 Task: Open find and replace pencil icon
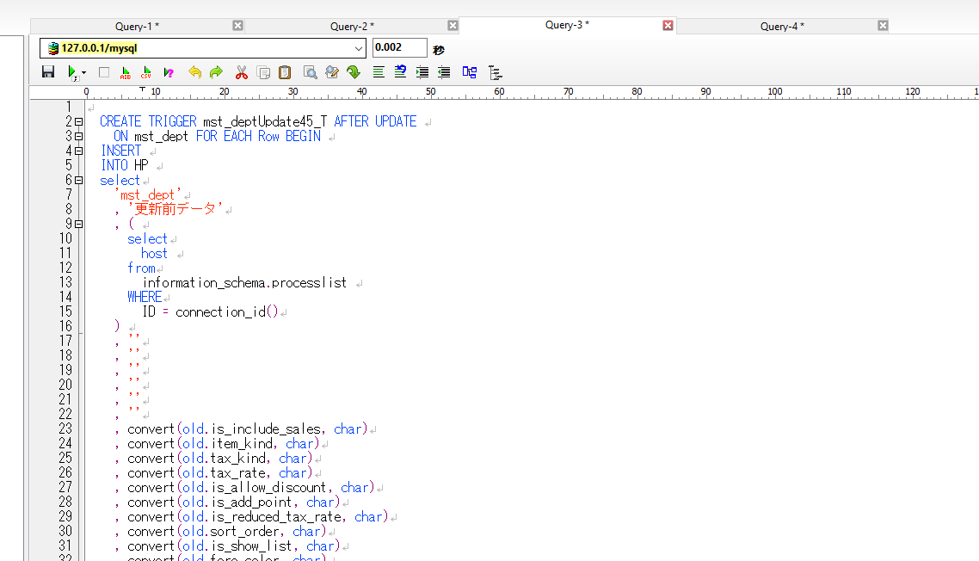point(331,72)
